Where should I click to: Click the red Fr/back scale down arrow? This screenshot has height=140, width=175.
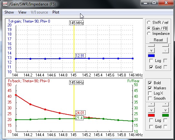(x=151, y=110)
